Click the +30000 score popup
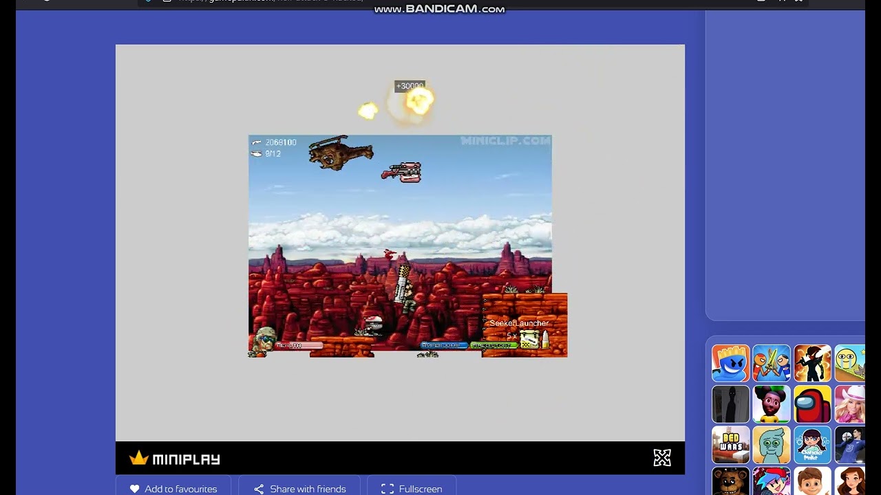 (x=410, y=86)
